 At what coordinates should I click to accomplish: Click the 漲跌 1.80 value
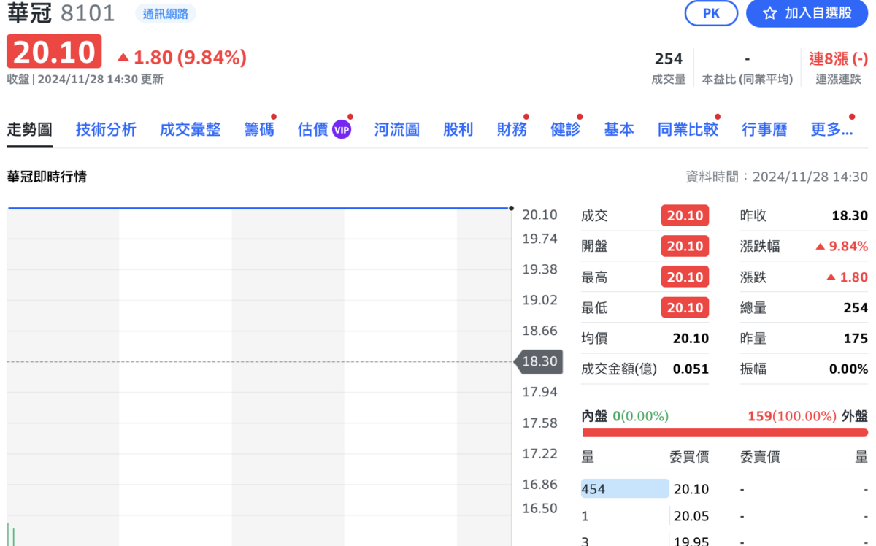pos(847,277)
